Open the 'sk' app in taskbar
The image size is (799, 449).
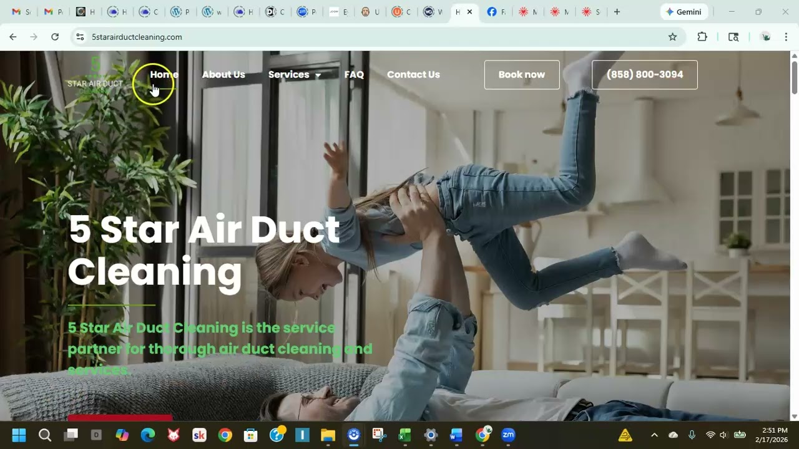(199, 435)
